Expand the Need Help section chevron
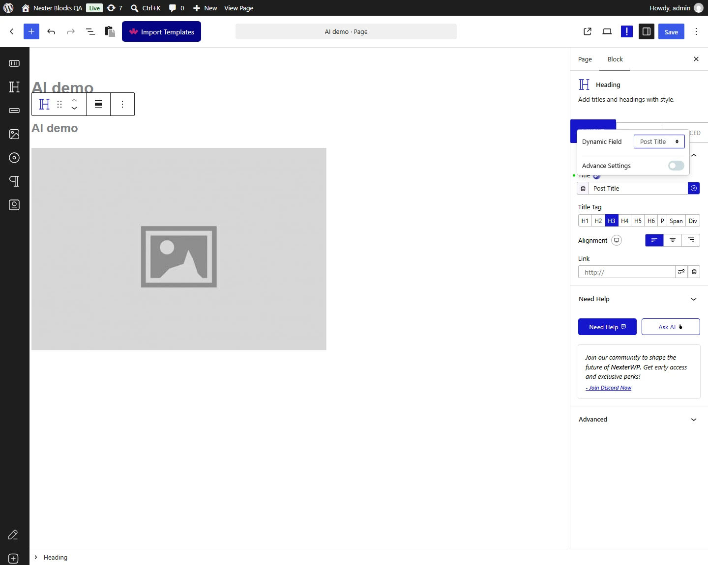 click(694, 299)
